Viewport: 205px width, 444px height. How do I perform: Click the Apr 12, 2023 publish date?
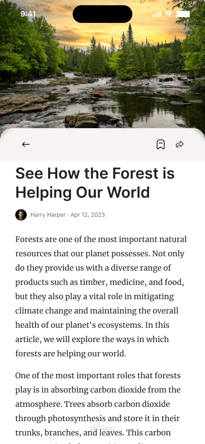point(88,215)
